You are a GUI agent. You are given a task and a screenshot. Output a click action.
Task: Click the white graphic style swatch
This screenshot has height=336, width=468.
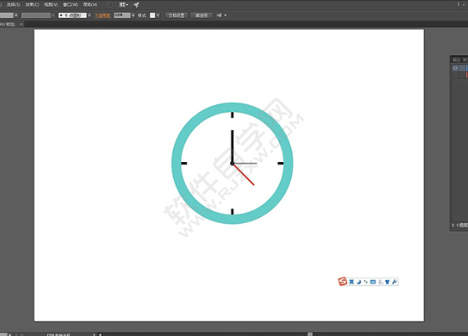[152, 16]
